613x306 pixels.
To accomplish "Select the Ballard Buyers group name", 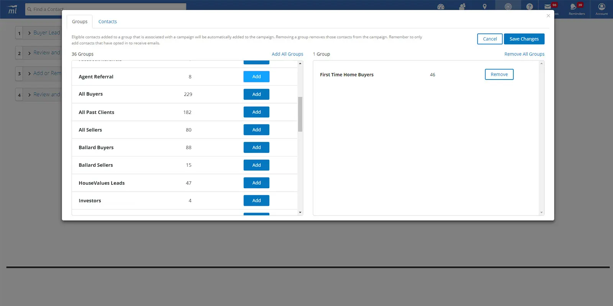I will click(96, 147).
